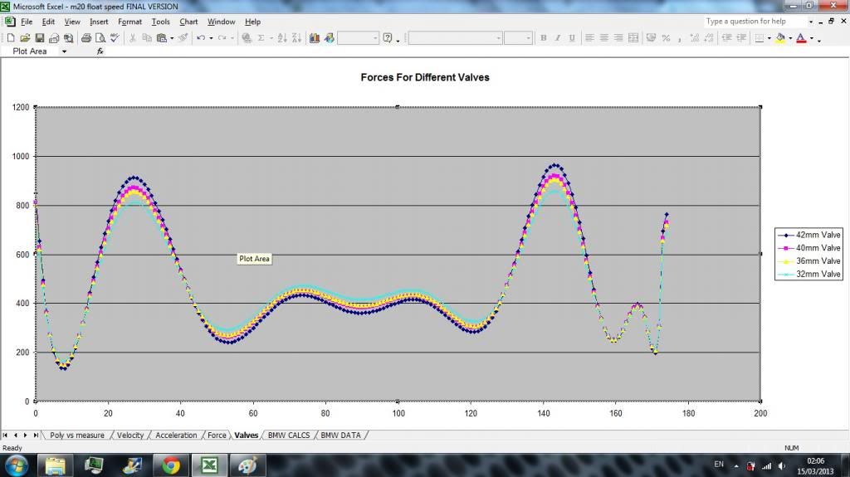Create a new workbook with New icon

tap(12, 38)
